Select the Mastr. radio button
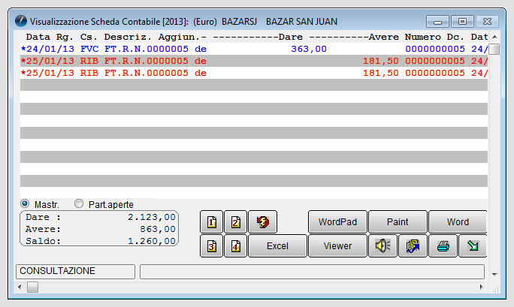This screenshot has height=307, width=514. click(x=25, y=203)
